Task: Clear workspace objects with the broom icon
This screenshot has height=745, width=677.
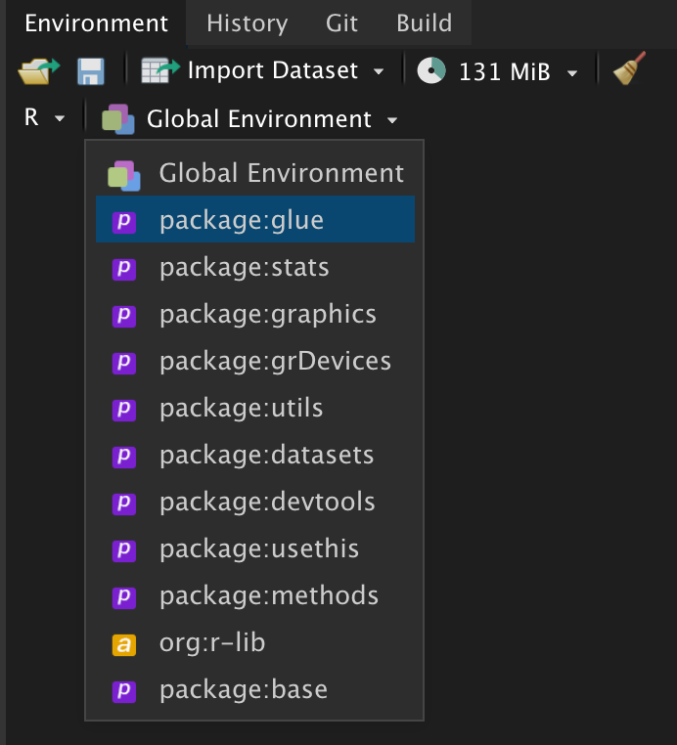Action: pos(629,68)
